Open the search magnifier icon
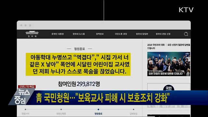 [186, 34]
